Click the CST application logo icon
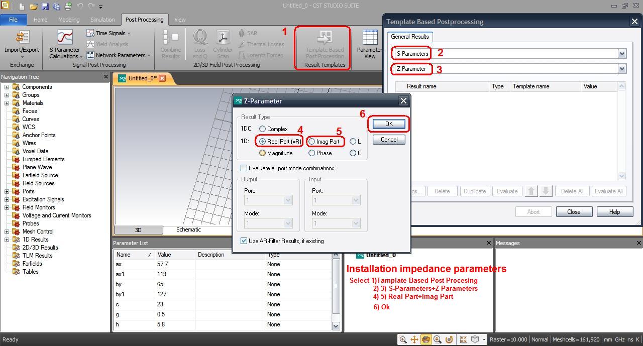Viewport: 643px width, 346px height. coord(5,6)
